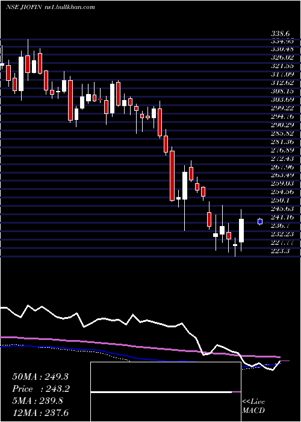Click the 294.76 price axis label
This screenshot has height=422, width=301.
(282, 116)
